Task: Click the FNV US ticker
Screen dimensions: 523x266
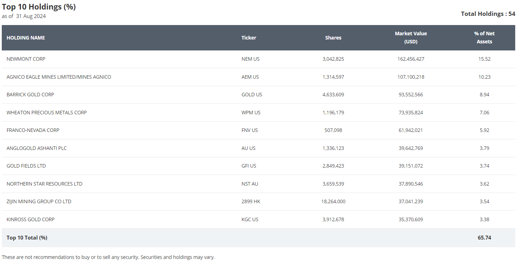Action: click(250, 130)
